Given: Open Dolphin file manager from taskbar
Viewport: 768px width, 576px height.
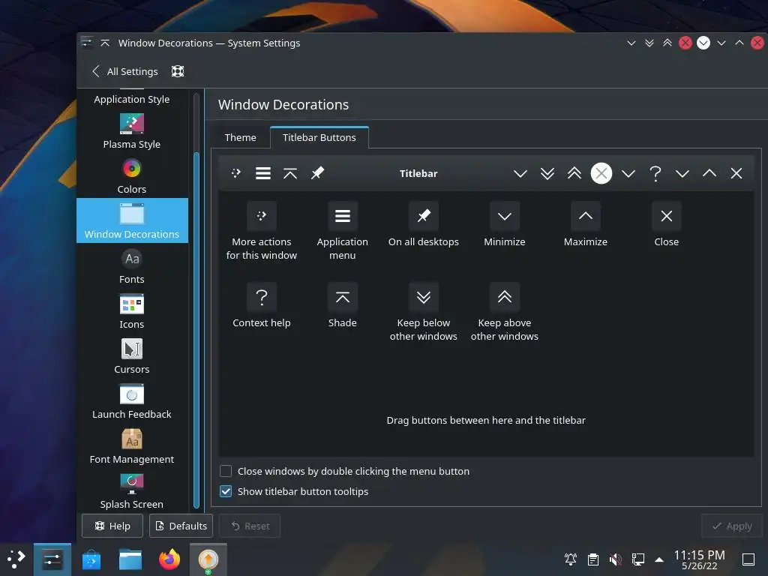Looking at the screenshot, I should pos(130,559).
